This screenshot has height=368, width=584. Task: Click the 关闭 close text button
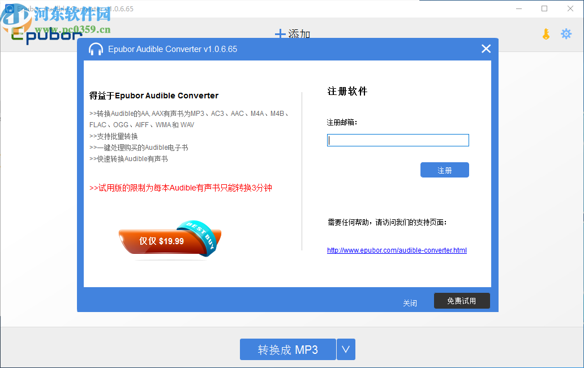pyautogui.click(x=410, y=303)
